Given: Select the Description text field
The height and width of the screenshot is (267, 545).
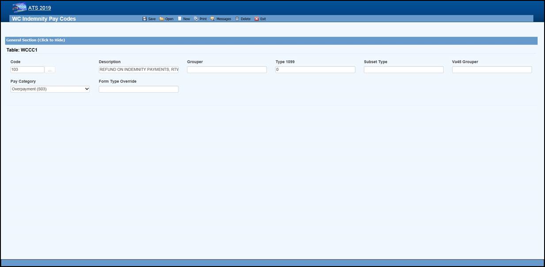Looking at the screenshot, I should (x=138, y=70).
